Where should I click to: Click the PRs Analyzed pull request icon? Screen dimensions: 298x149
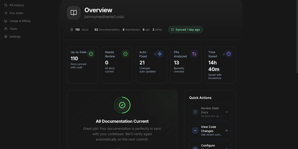(x=194, y=54)
